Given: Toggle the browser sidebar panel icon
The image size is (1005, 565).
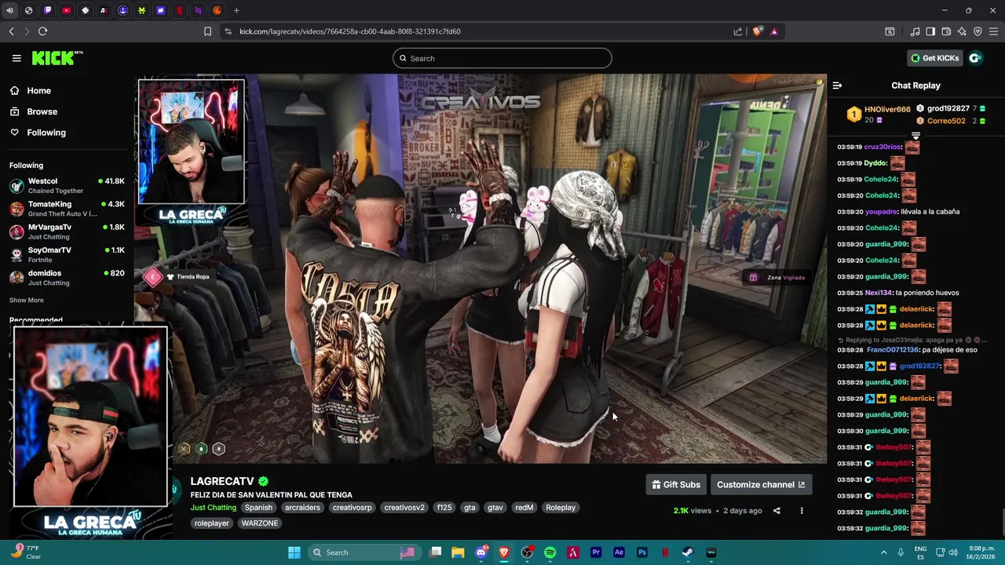Looking at the screenshot, I should [x=930, y=31].
